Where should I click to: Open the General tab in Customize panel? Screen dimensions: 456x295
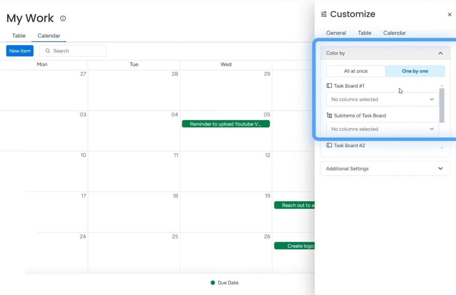(336, 33)
